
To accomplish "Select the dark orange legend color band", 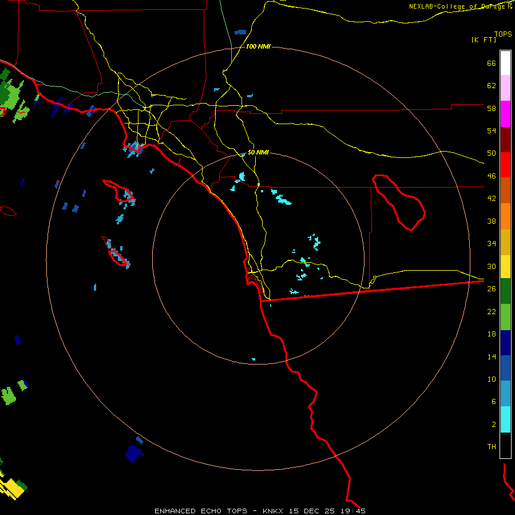I will (x=505, y=191).
